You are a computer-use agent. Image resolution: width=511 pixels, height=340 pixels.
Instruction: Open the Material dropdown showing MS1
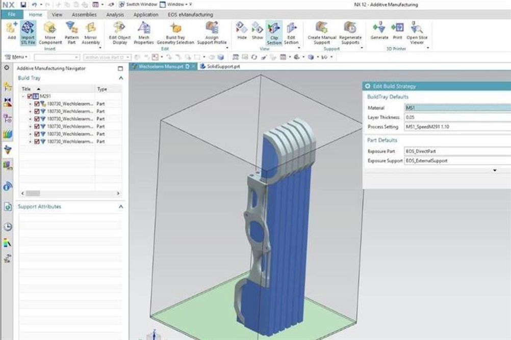457,108
